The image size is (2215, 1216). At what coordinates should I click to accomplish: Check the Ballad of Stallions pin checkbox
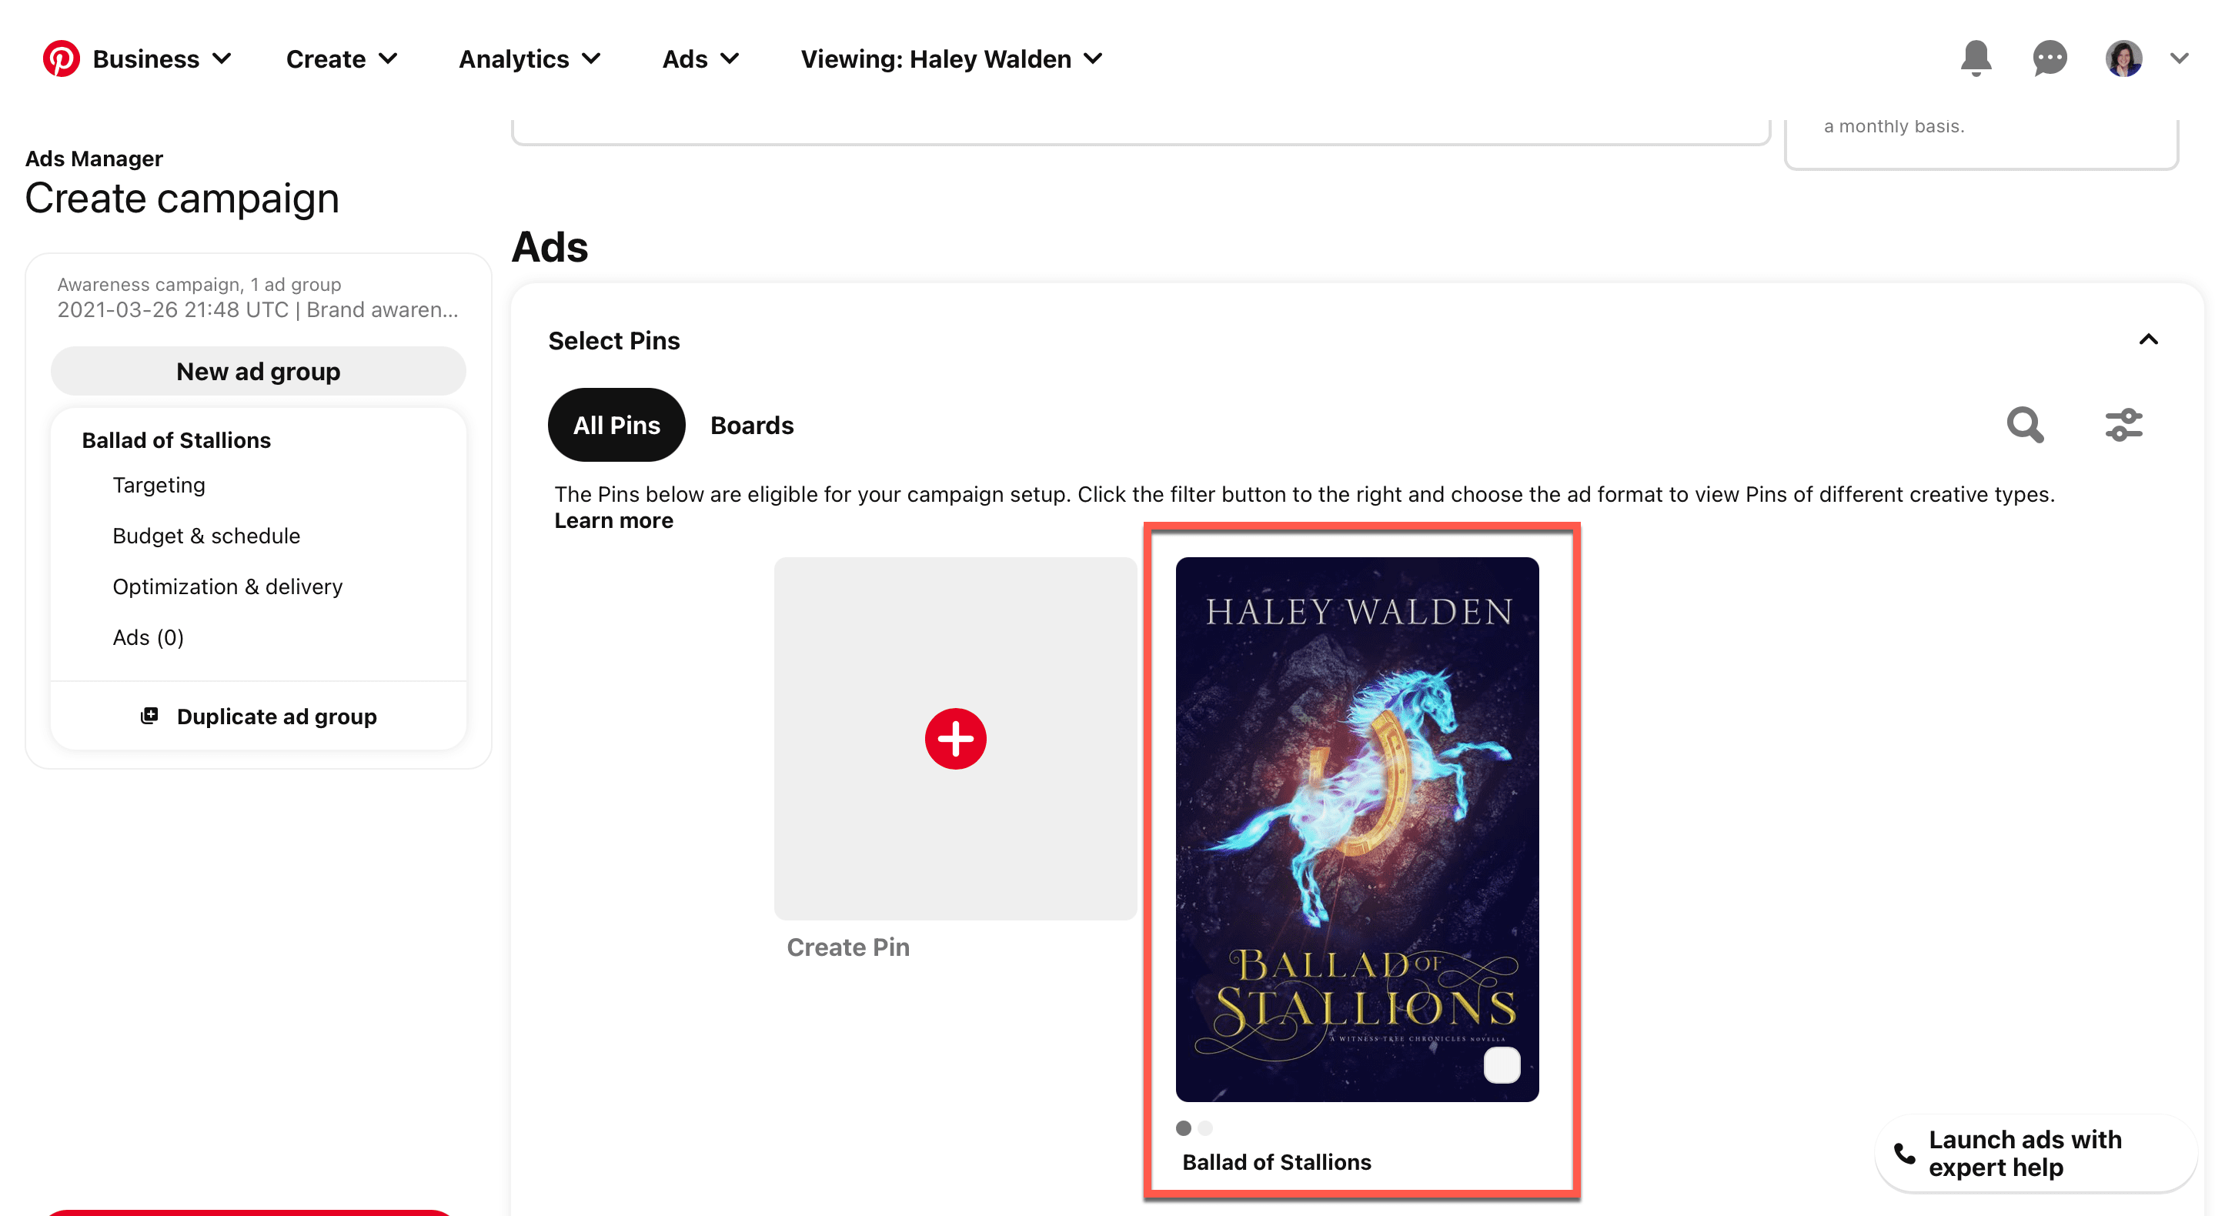click(1502, 1064)
